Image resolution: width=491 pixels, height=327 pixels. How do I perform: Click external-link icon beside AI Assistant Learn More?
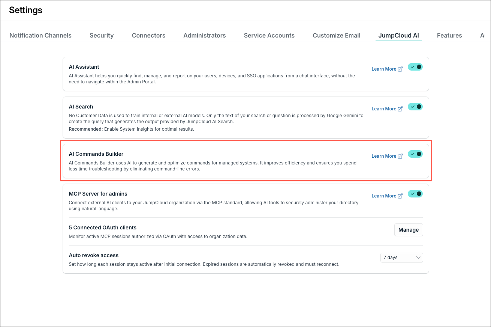click(400, 69)
